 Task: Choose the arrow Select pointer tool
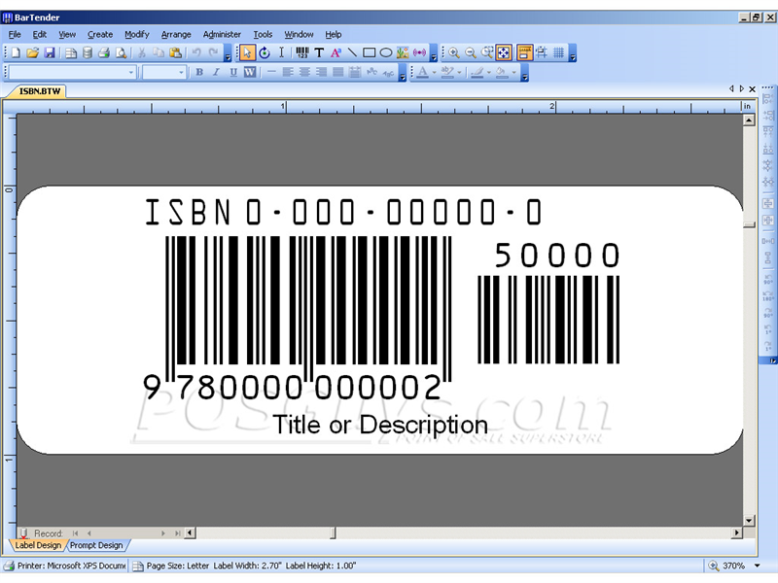pyautogui.click(x=247, y=52)
